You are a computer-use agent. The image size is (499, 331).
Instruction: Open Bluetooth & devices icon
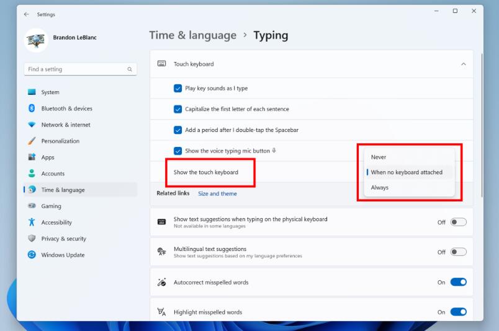tap(32, 108)
